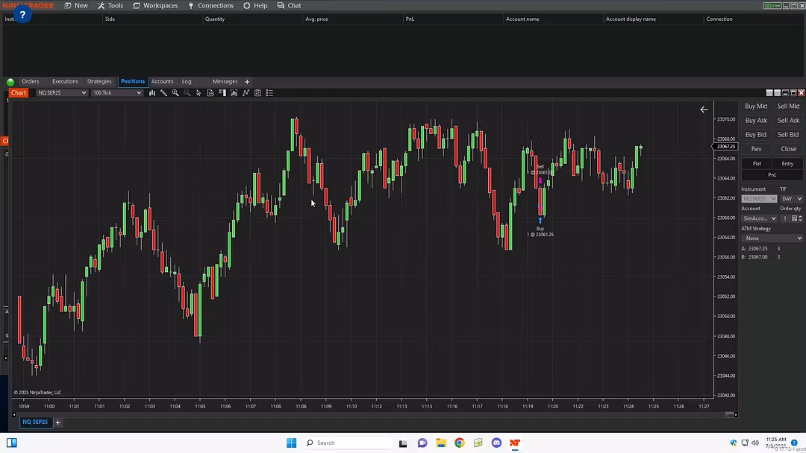Click the PnL display field in Chart Trader
Screen dimensions: 806x453
pos(772,175)
